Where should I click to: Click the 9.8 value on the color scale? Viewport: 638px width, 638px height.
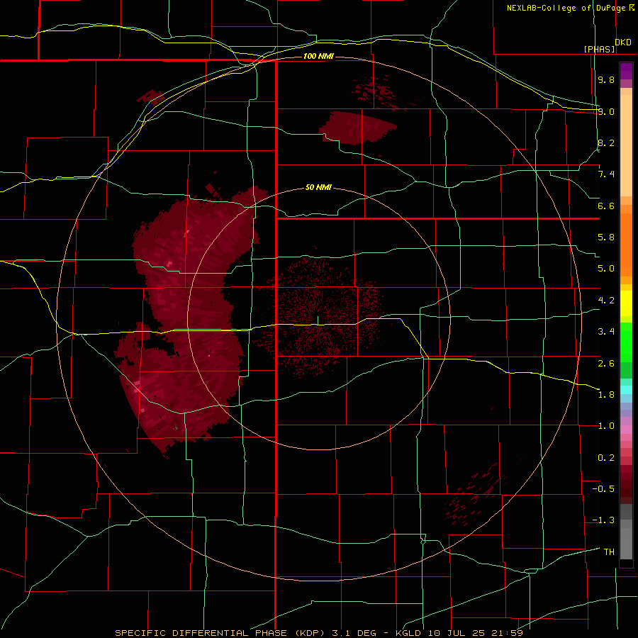[x=606, y=79]
